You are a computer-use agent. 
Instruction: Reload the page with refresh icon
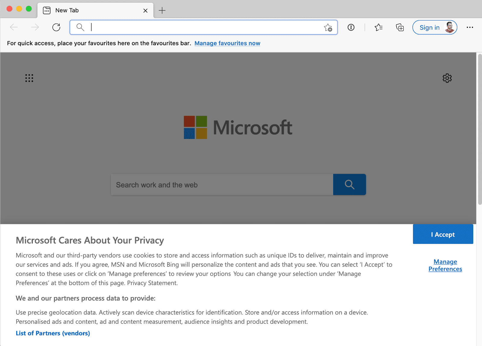(x=56, y=27)
